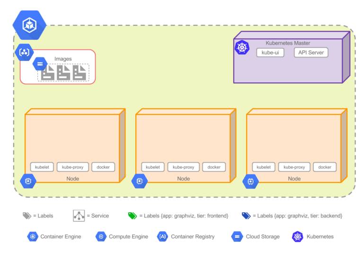Select kube-proxy in the middle Node
The image size is (364, 253).
click(x=183, y=167)
